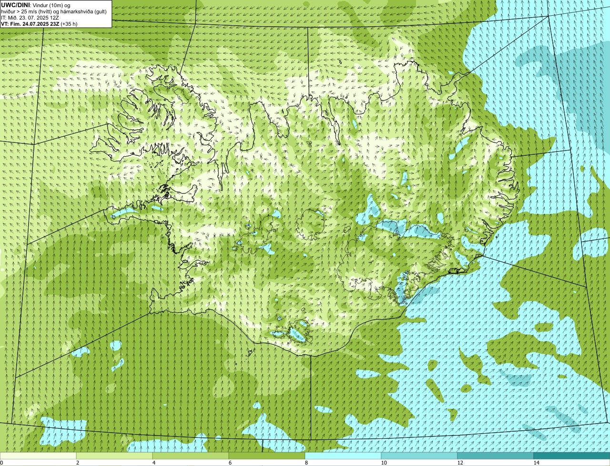
Task: Click the 'IT: Mið. 23. 07. 2025 12Z' line
Action: (30, 17)
